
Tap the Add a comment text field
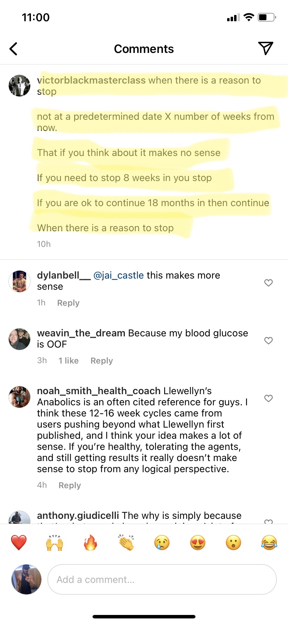tap(162, 579)
